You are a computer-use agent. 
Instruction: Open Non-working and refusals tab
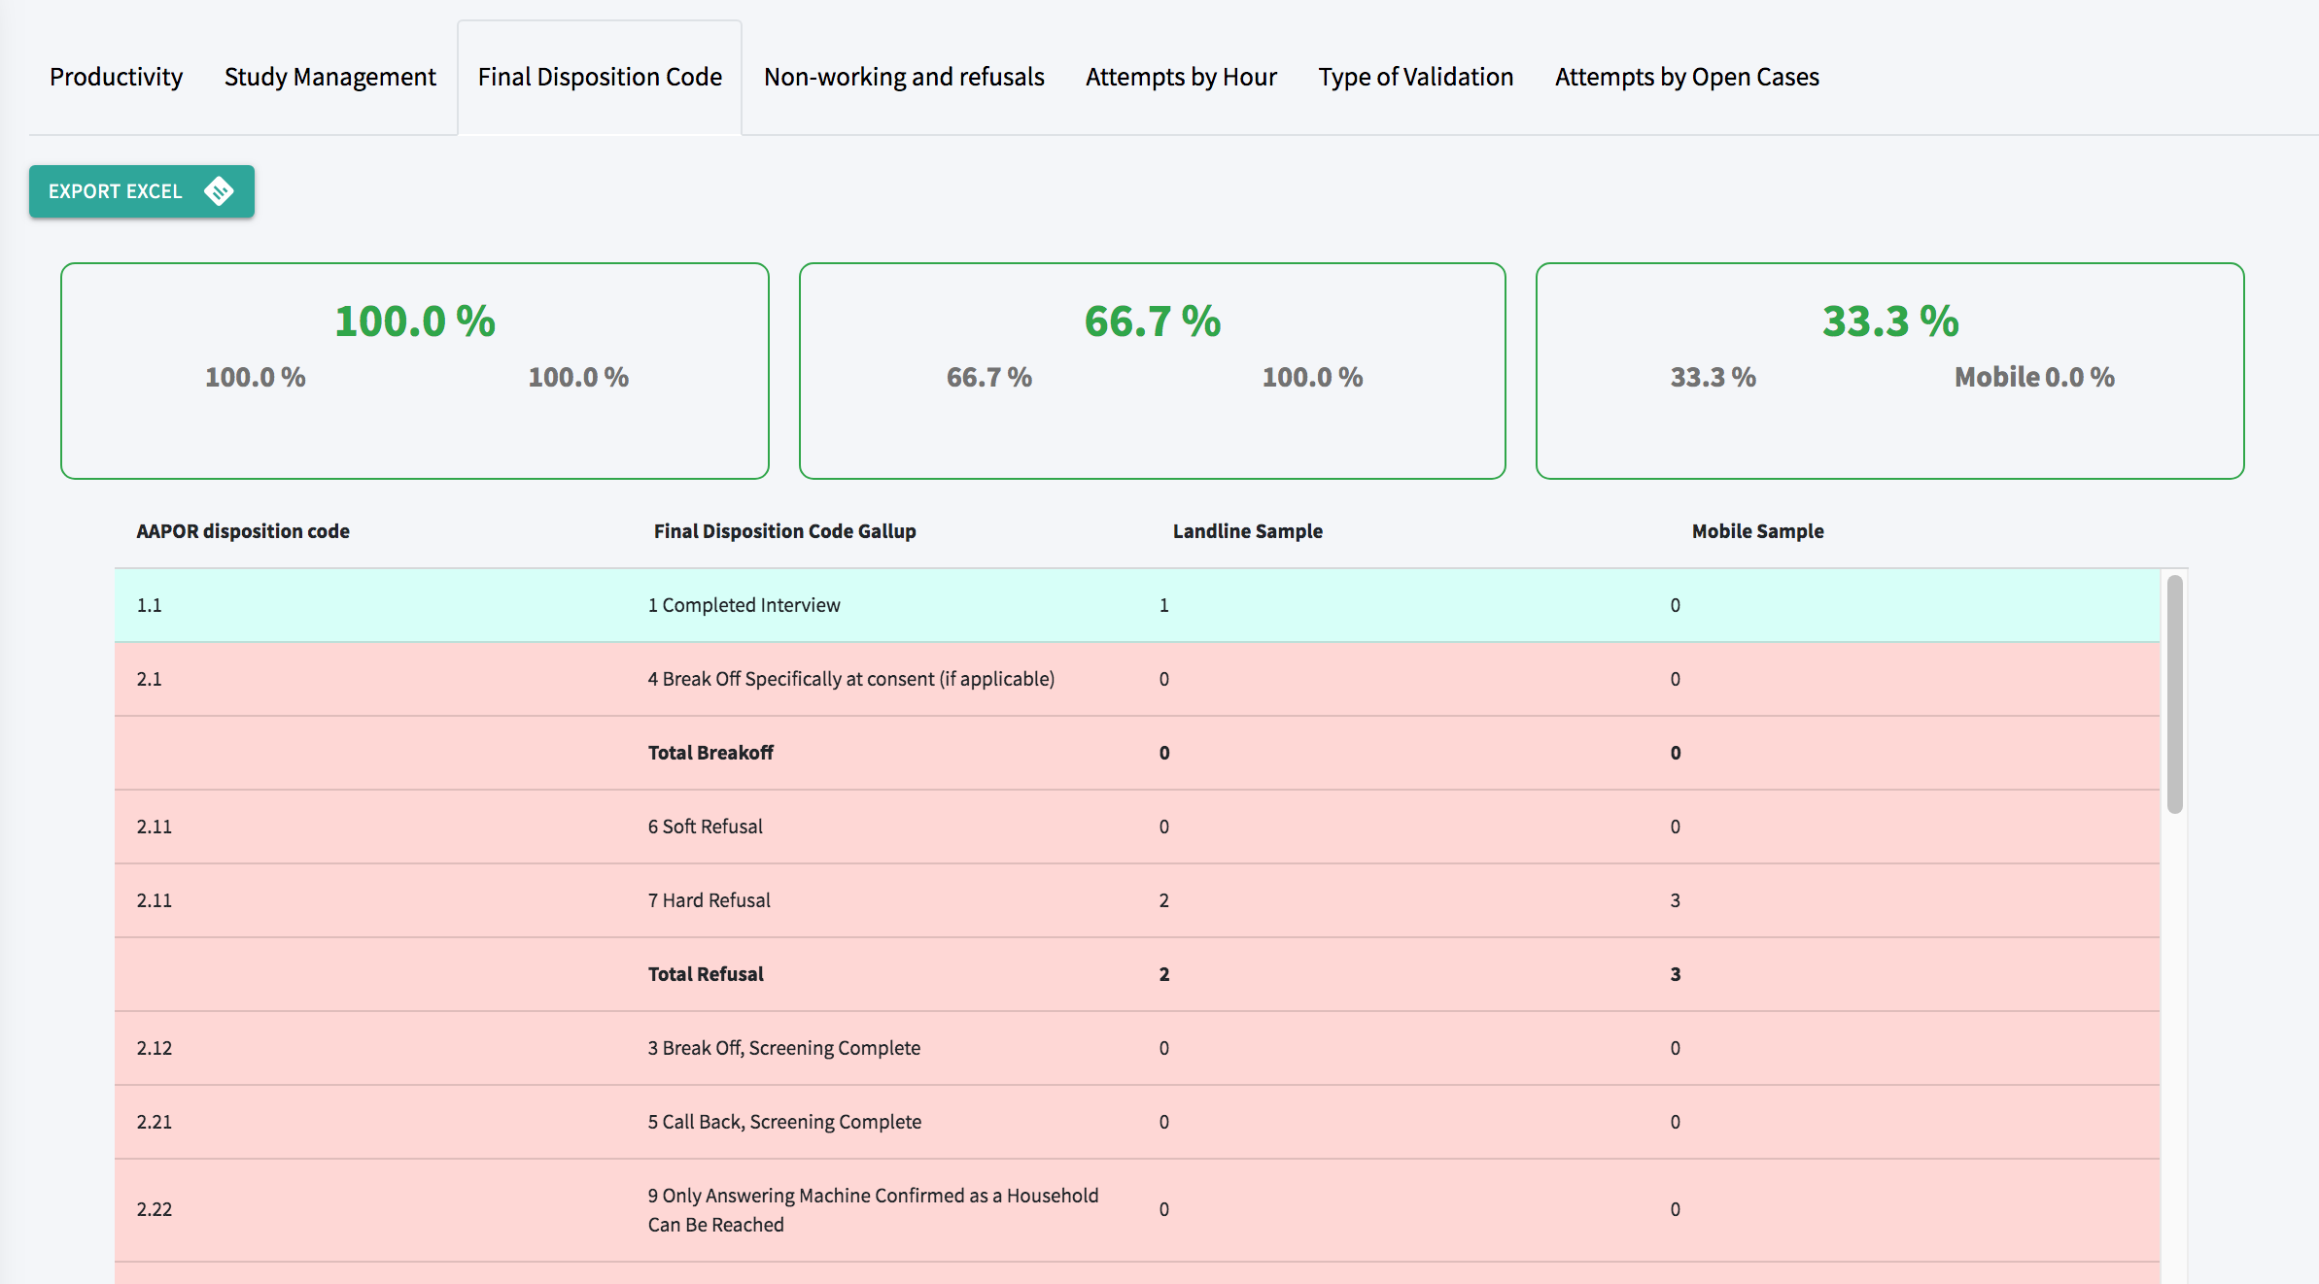[904, 77]
